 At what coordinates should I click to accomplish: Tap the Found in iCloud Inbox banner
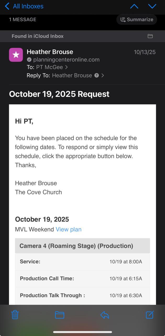tap(38, 36)
